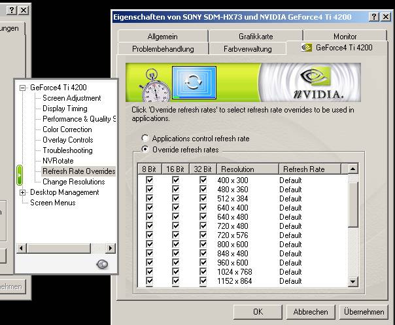Click the 32 Bit column header

click(x=203, y=169)
